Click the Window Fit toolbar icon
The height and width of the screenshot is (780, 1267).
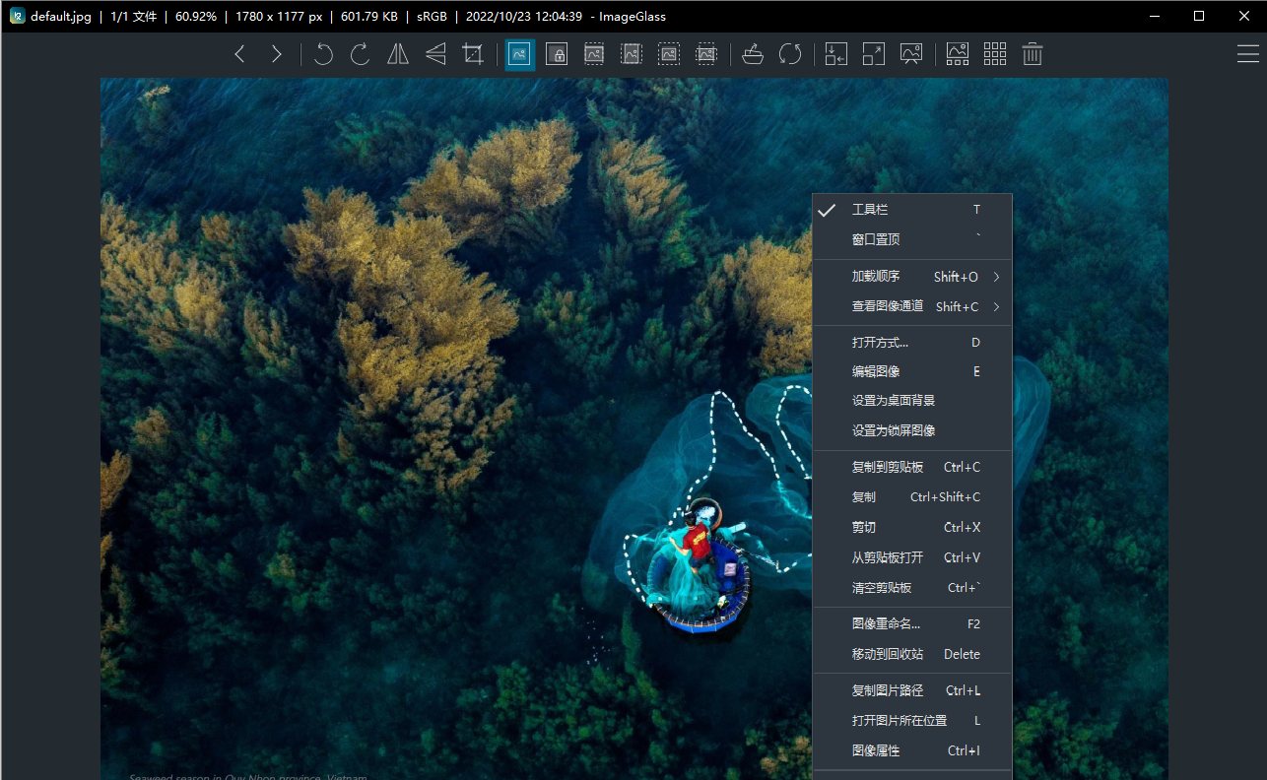(x=836, y=54)
